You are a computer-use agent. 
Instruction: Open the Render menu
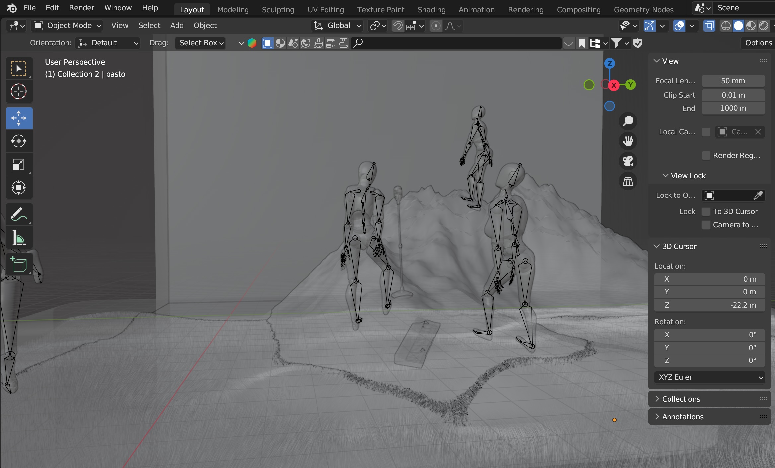[x=81, y=8]
